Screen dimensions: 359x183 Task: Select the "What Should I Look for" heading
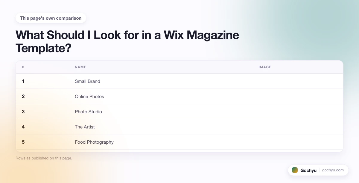127,41
